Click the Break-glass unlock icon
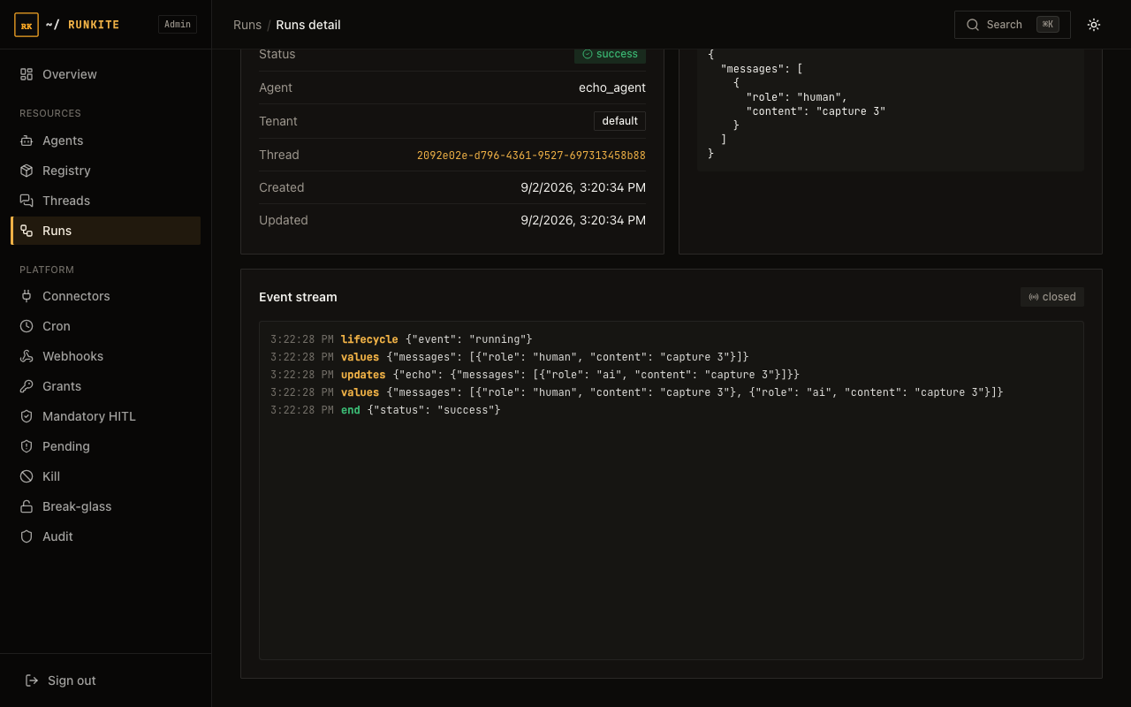 (27, 506)
